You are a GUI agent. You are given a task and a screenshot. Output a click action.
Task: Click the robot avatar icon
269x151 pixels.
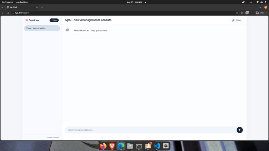tap(67, 30)
